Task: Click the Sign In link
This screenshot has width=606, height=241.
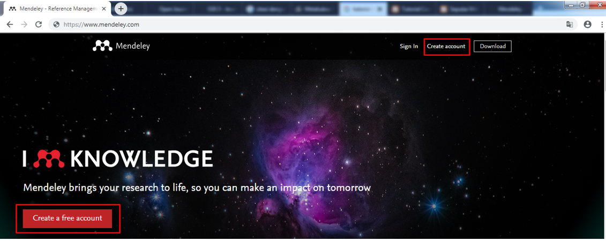Action: pos(409,47)
